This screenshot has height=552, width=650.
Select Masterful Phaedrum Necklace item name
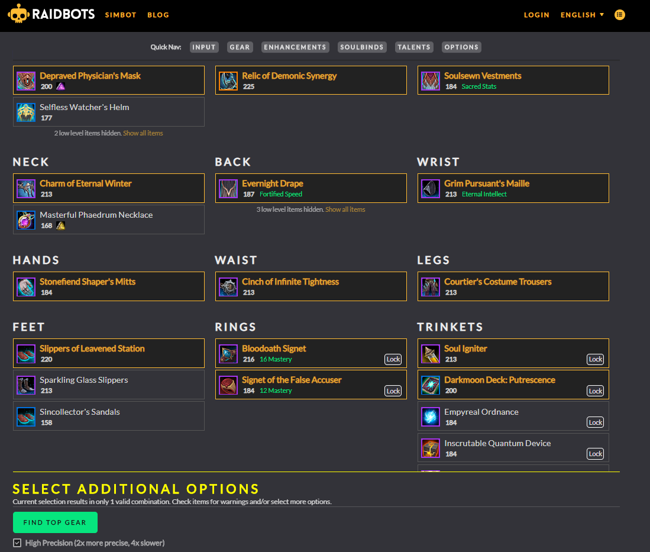click(96, 215)
